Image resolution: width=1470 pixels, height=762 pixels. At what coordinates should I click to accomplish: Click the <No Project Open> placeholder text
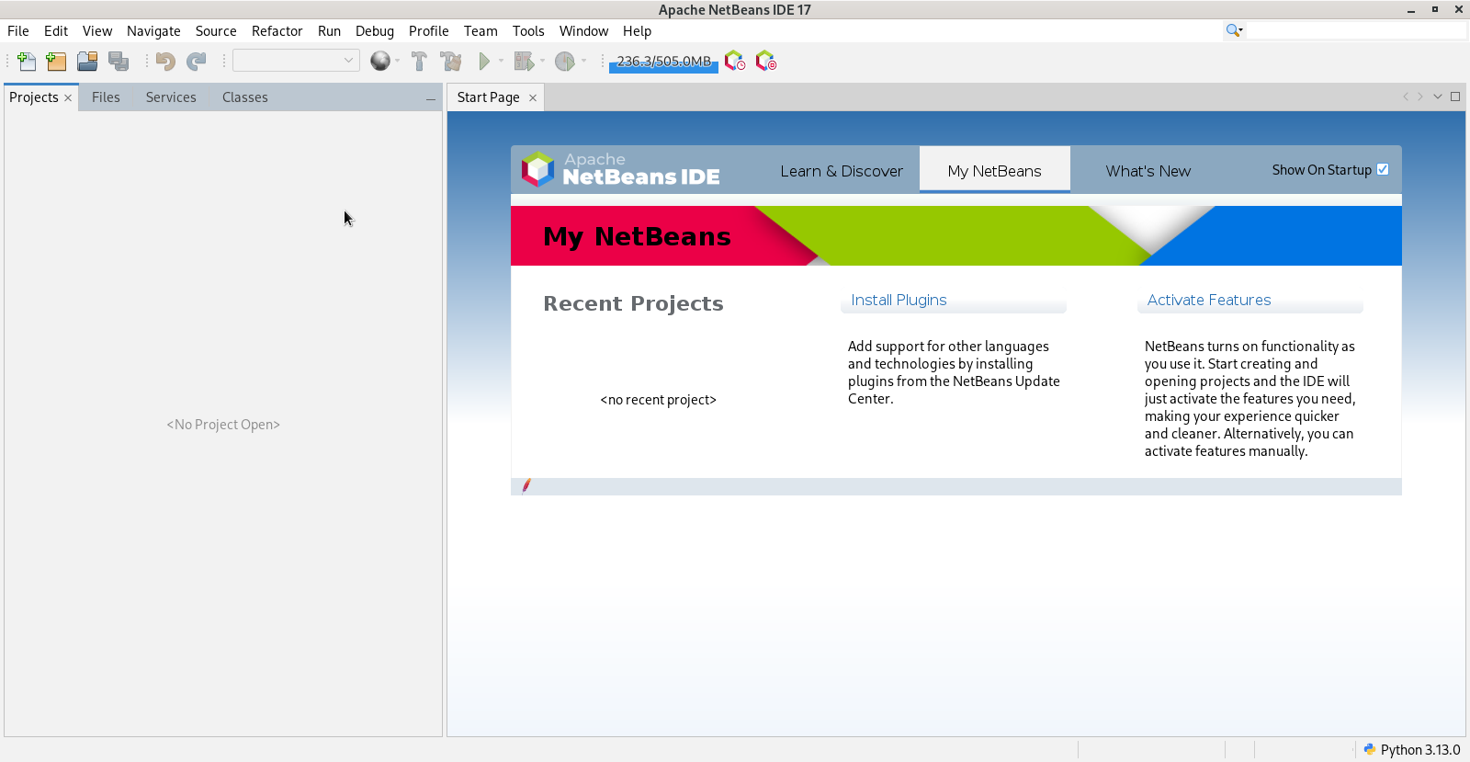click(223, 425)
